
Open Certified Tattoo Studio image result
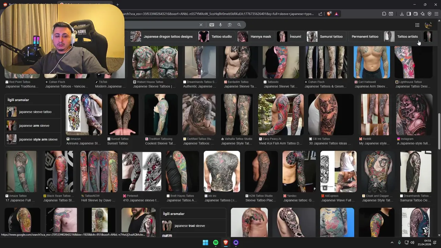199,115
